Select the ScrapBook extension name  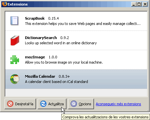(35, 18)
